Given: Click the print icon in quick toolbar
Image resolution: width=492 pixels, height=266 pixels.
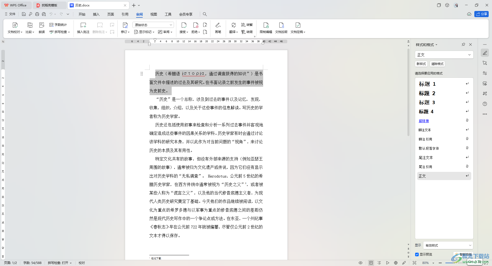Looking at the screenshot, I should coord(37,14).
